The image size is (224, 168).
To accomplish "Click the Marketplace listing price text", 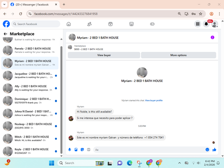I will pos(89,49).
